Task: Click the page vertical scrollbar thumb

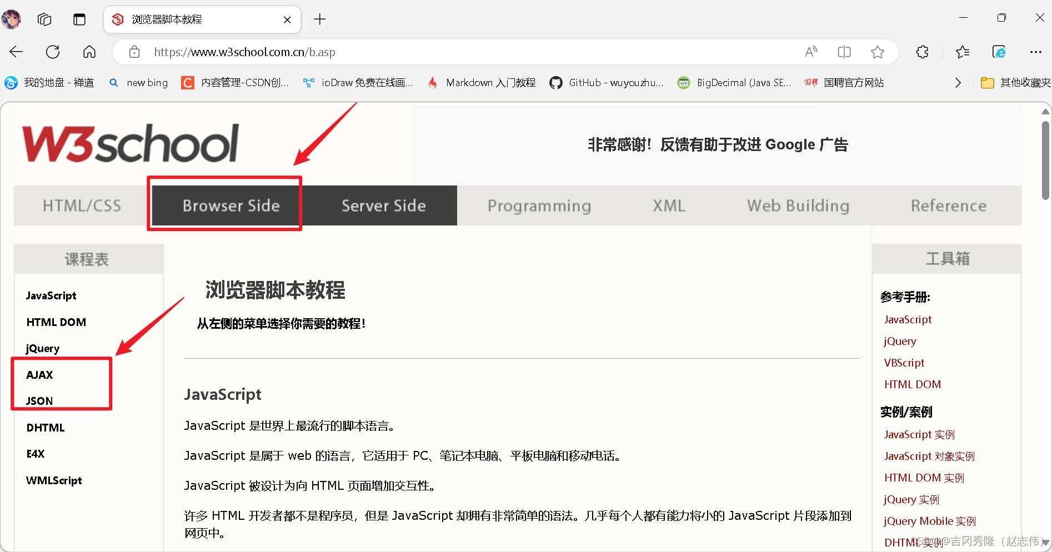Action: (x=1045, y=160)
